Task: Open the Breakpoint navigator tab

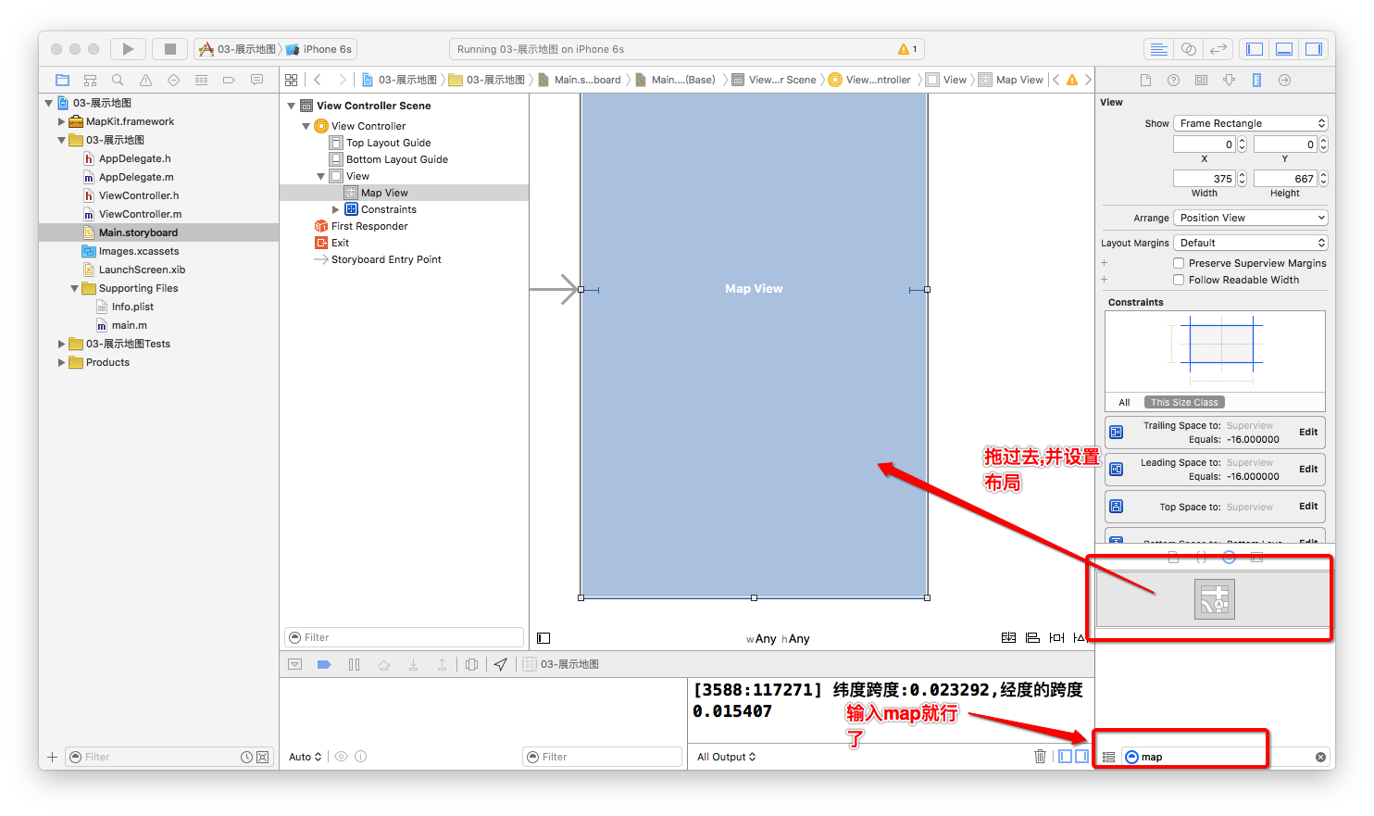Action: [229, 80]
